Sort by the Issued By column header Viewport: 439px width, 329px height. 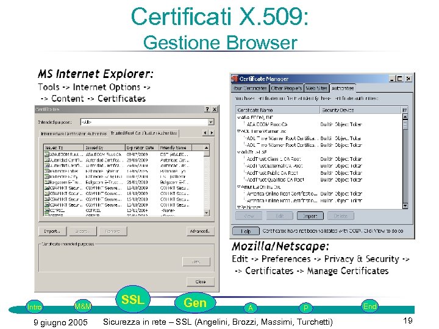tap(104, 147)
